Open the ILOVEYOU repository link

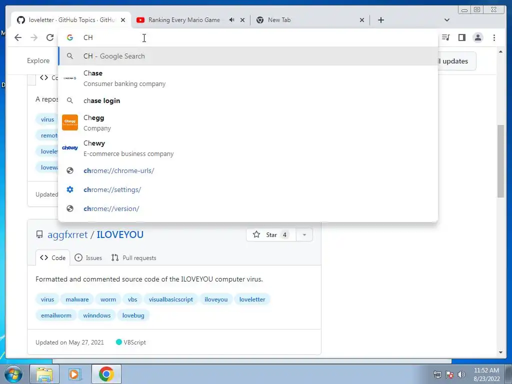(120, 235)
